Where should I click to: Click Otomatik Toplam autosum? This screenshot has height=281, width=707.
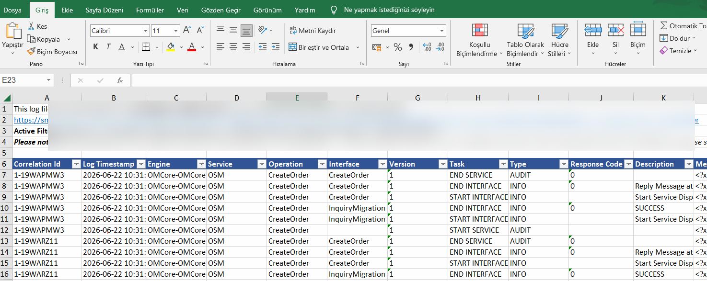click(x=684, y=26)
